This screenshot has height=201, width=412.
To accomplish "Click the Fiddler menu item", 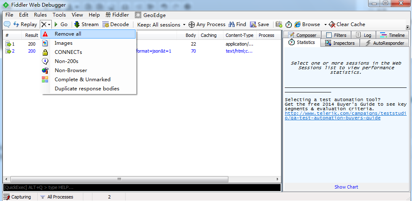I will pyautogui.click(x=117, y=15).
